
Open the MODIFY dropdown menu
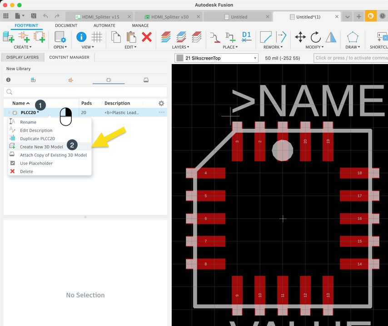[314, 47]
